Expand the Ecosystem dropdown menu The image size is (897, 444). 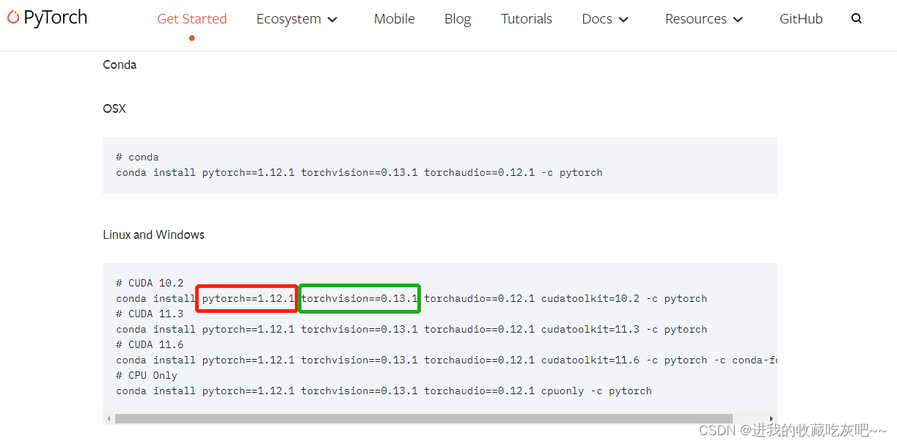point(296,19)
